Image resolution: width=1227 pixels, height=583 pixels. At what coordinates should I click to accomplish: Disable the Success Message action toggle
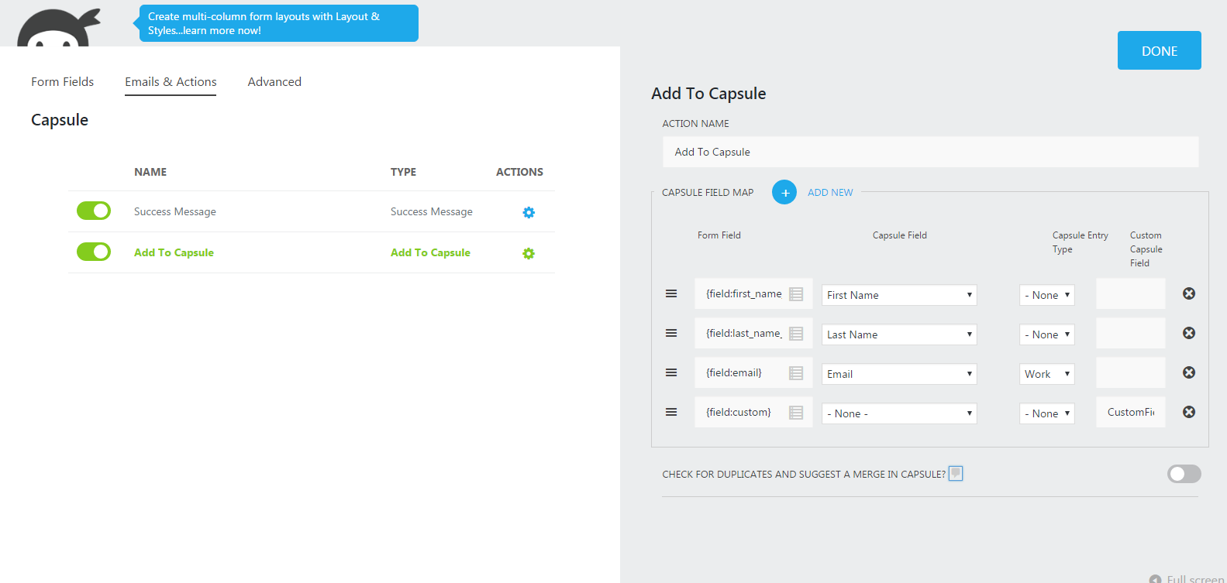(x=94, y=211)
